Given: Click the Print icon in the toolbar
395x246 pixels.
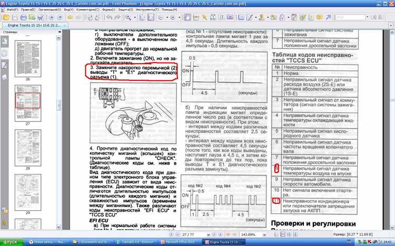Looking at the screenshot, I should click(x=23, y=17).
